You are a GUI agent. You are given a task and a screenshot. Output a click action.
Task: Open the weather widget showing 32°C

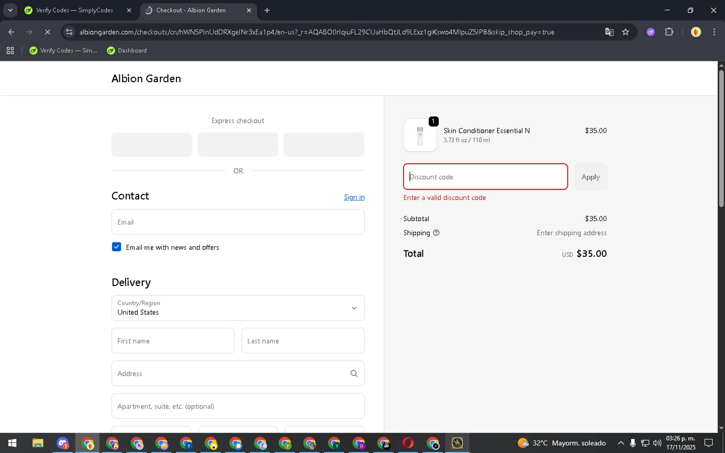(562, 443)
